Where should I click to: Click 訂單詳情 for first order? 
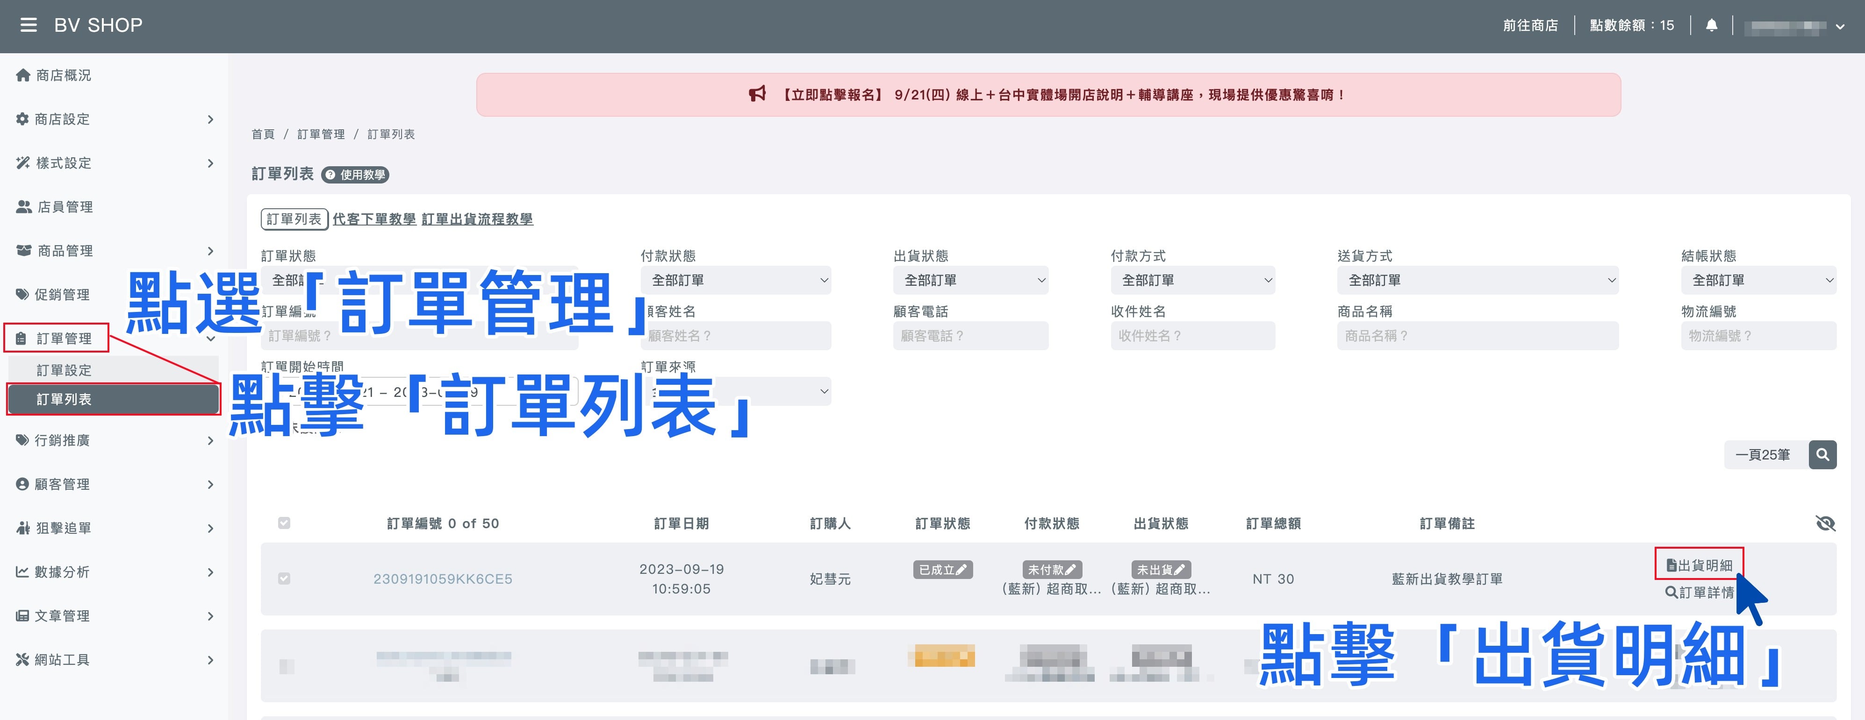(1699, 593)
